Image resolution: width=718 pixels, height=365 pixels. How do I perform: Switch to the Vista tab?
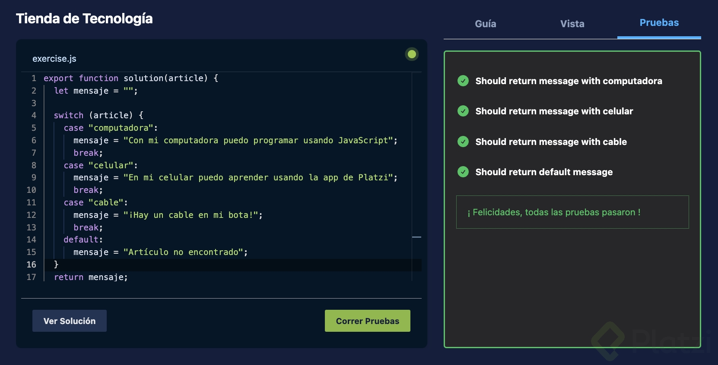[572, 24]
